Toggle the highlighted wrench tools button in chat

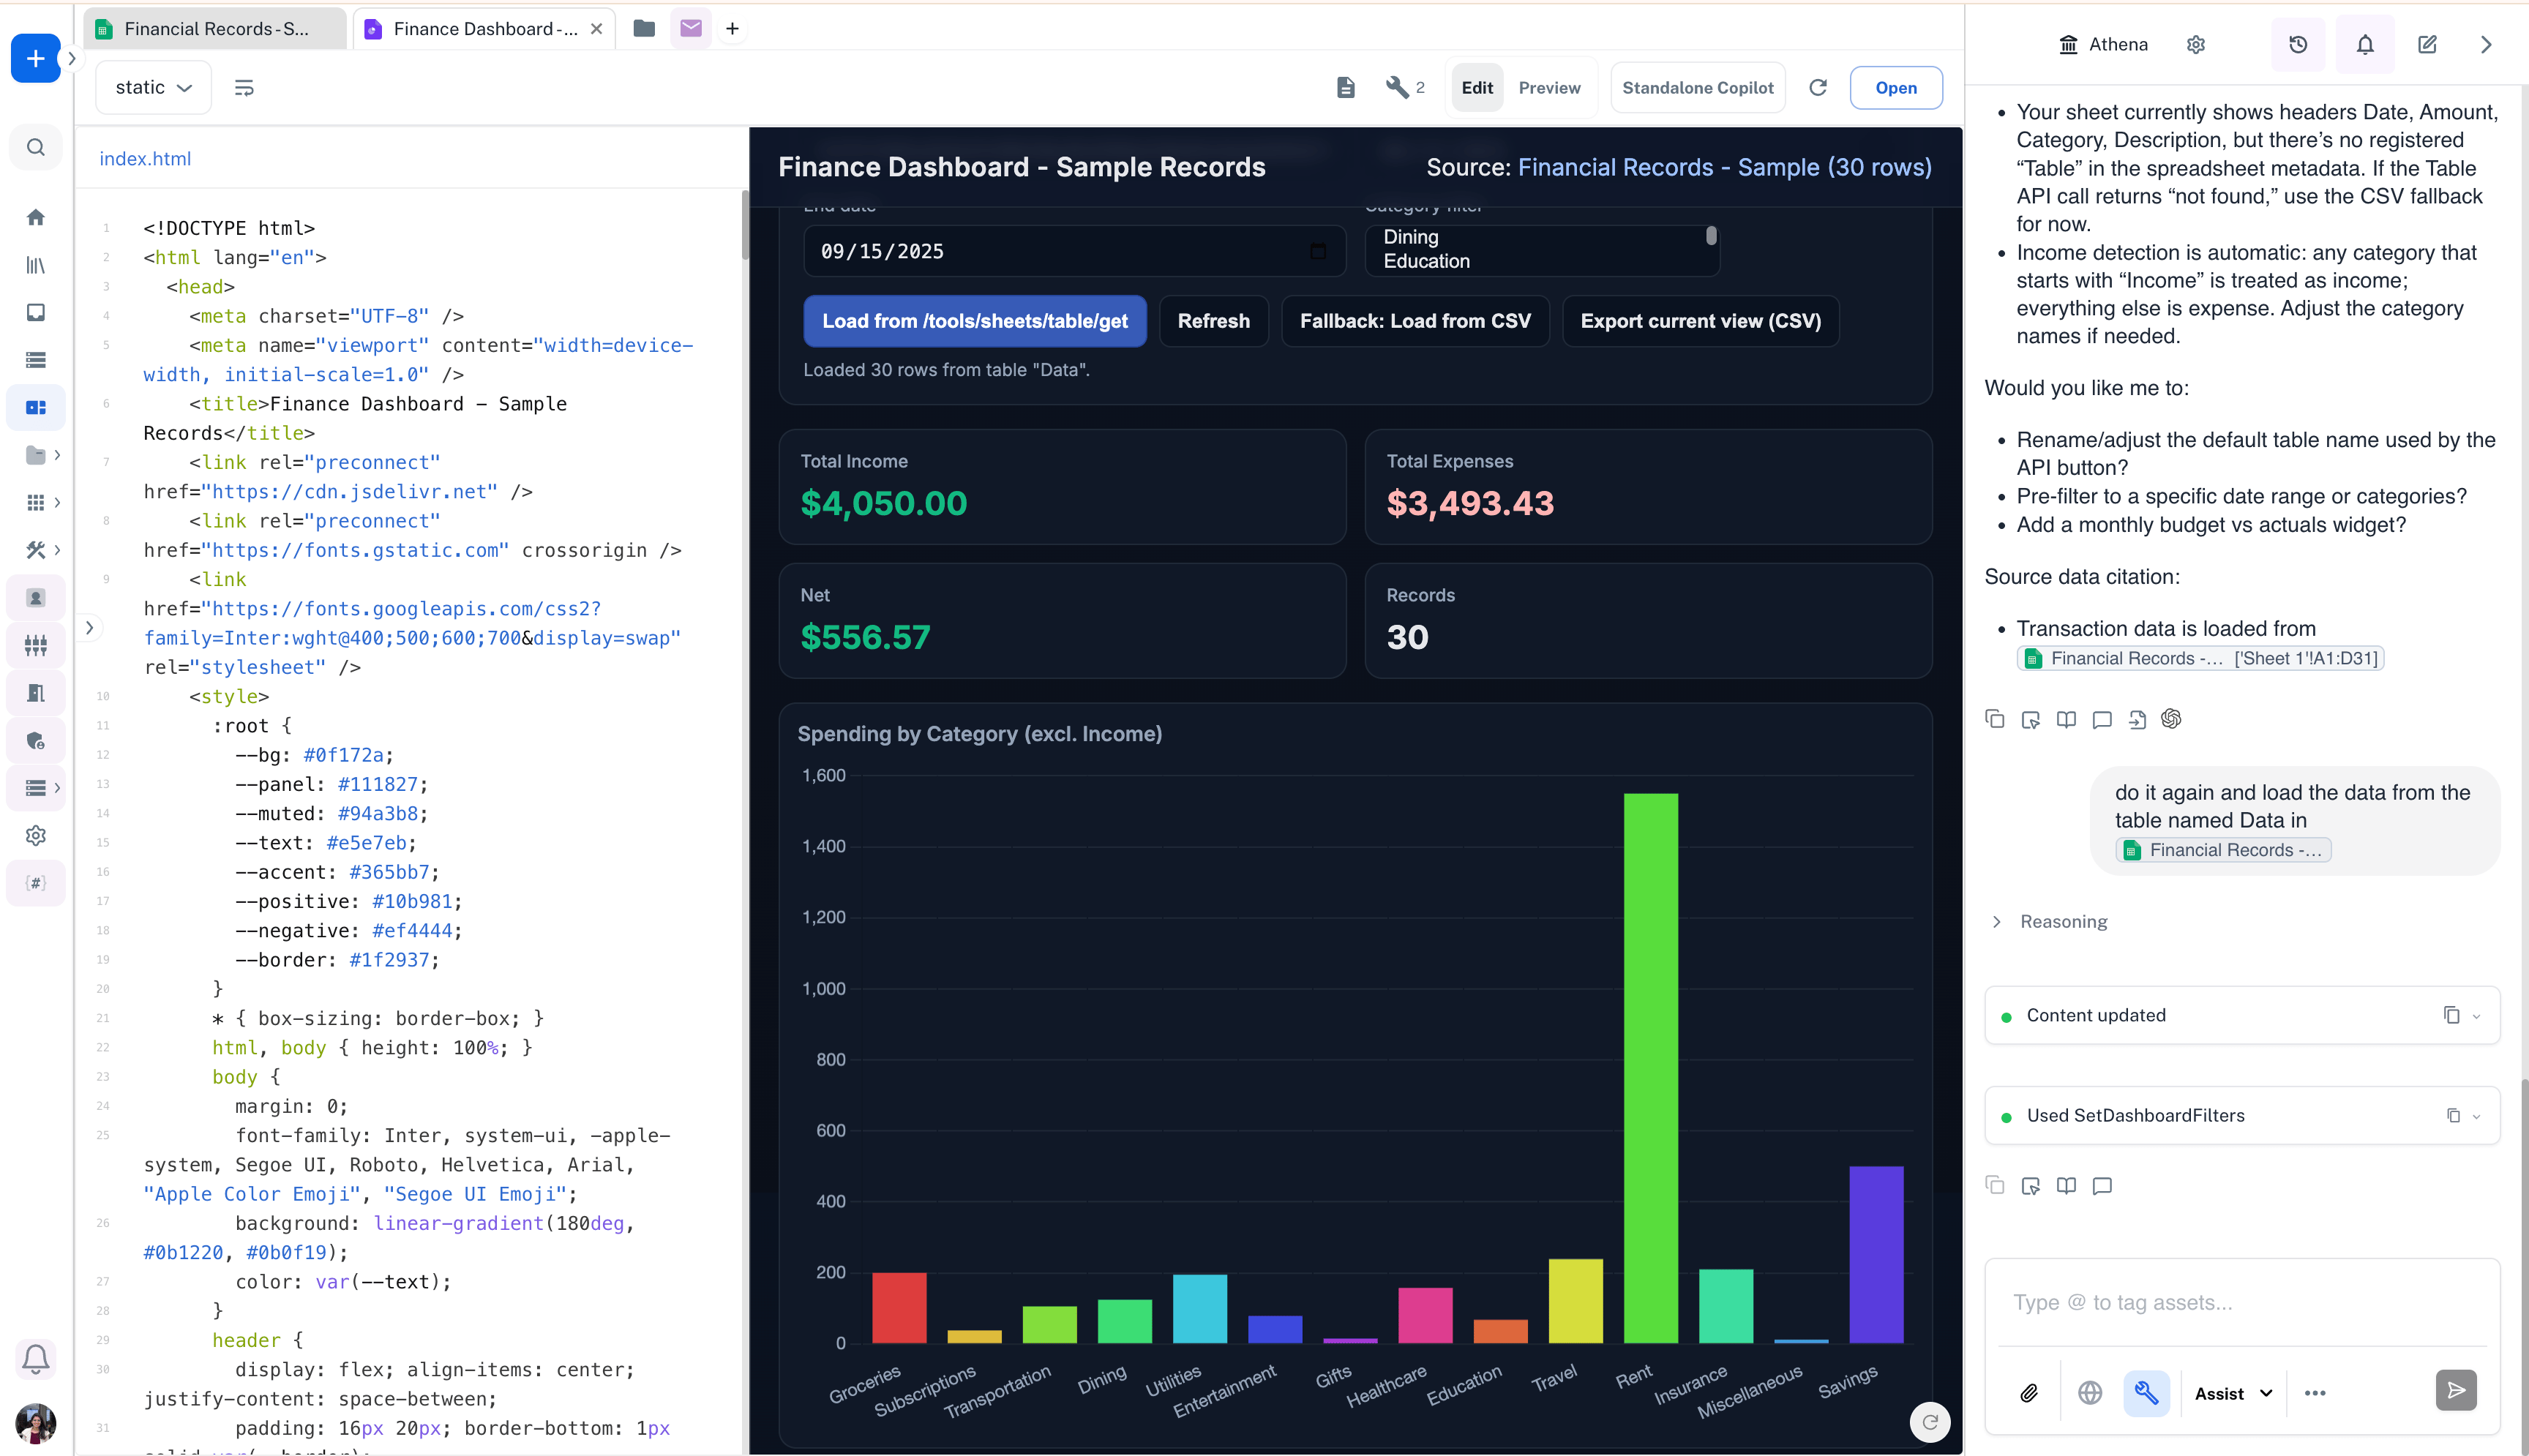[2147, 1393]
